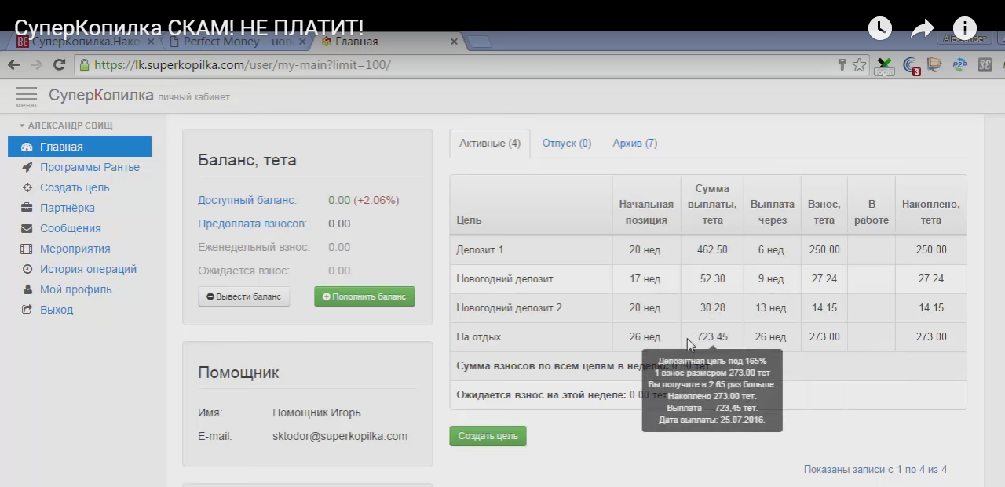This screenshot has height=487, width=1005.
Task: Switch to the Perfect Money browser tab
Action: (237, 42)
